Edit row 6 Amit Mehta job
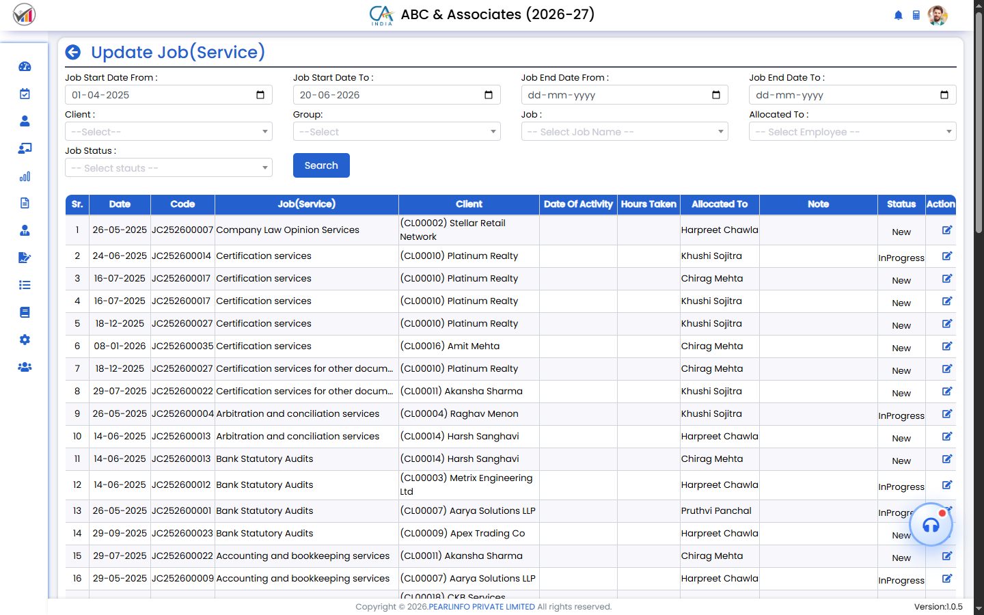This screenshot has height=615, width=984. coord(947,346)
